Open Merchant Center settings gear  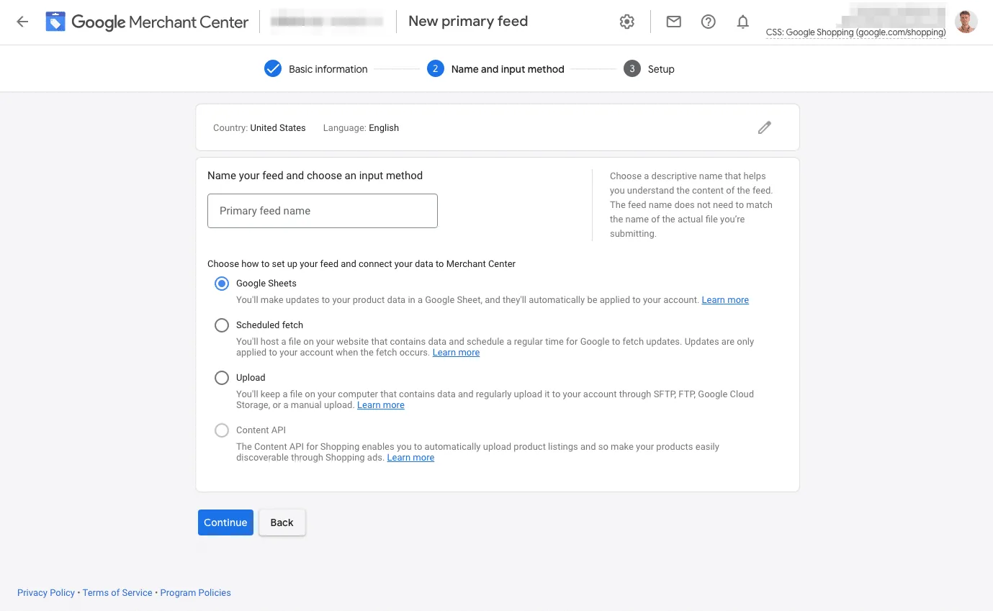click(626, 22)
